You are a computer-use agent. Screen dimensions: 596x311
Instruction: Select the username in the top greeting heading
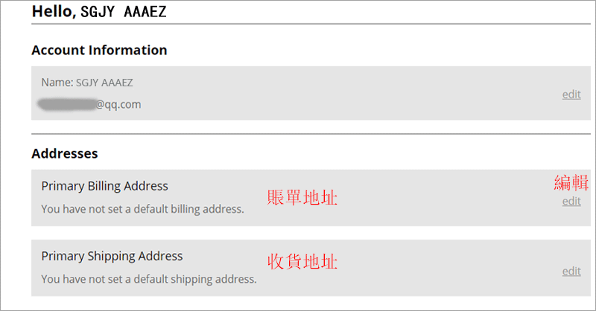coord(123,12)
